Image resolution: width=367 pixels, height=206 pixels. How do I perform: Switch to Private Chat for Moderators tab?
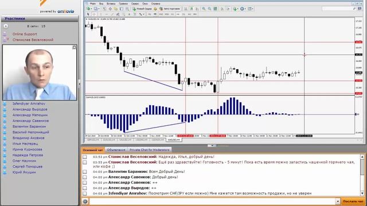pyautogui.click(x=149, y=150)
